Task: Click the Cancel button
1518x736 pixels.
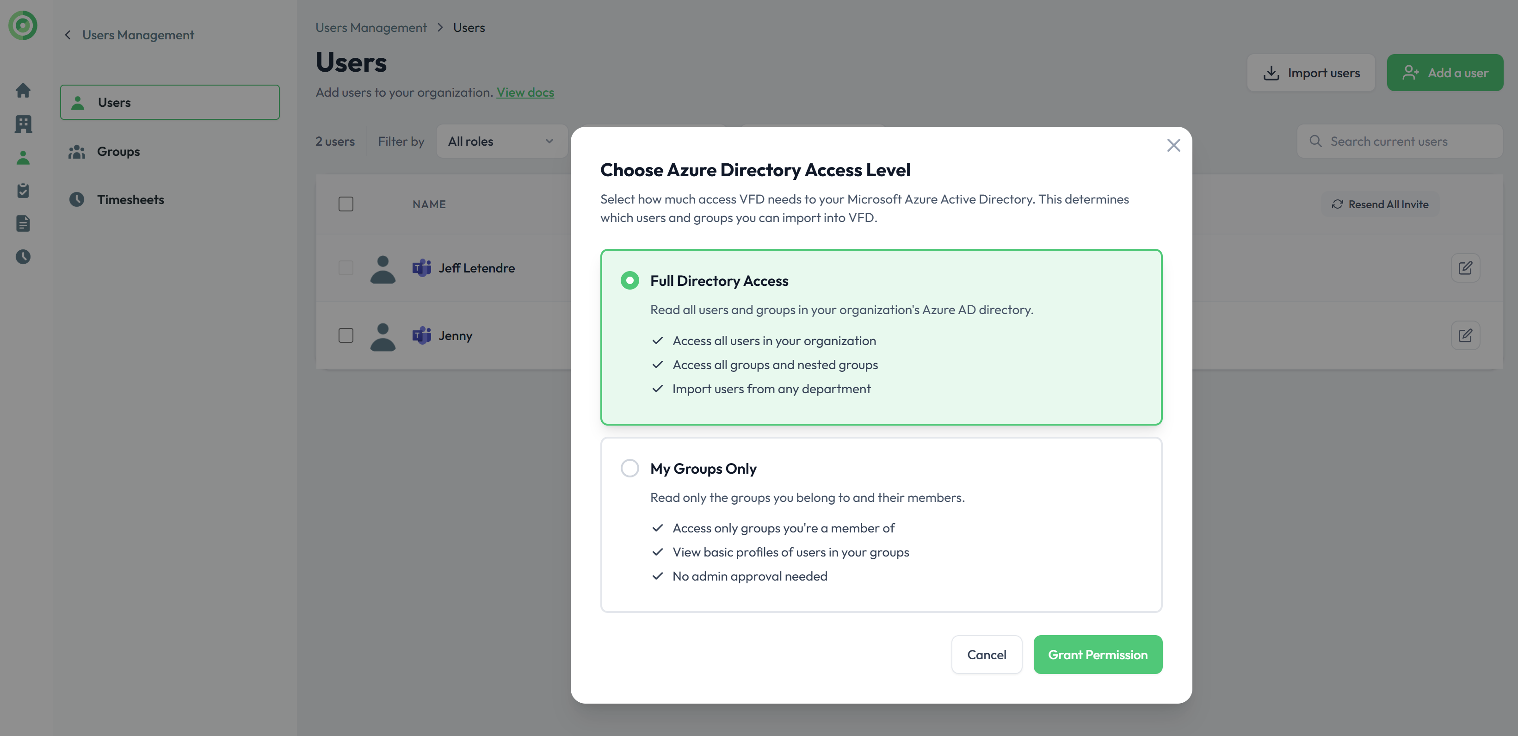Action: pos(986,655)
